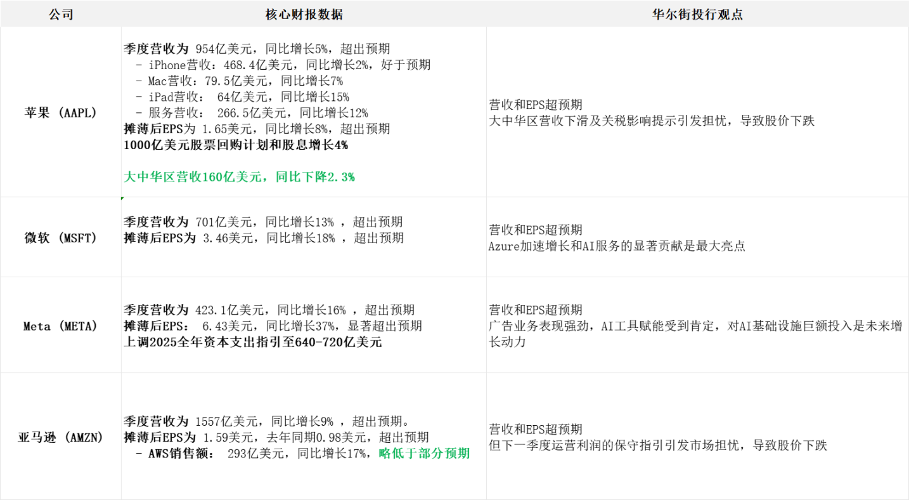This screenshot has height=500, width=909.
Task: Click 营收和EPS超预期 in the Apple row
Action: tap(536, 105)
